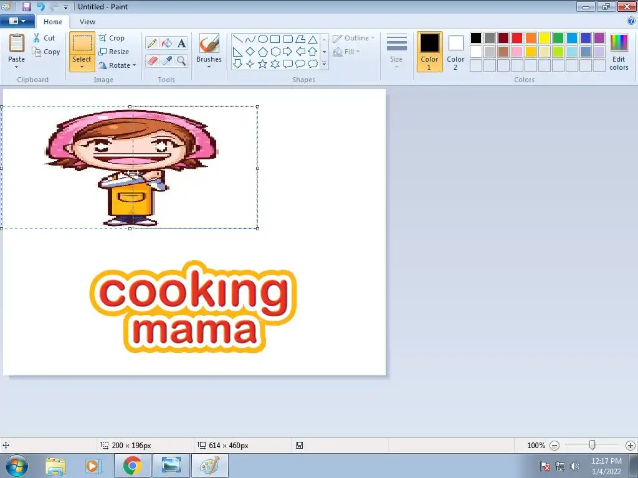Select the Five-point star shape
Image resolution: width=638 pixels, height=478 pixels.
pos(263,64)
